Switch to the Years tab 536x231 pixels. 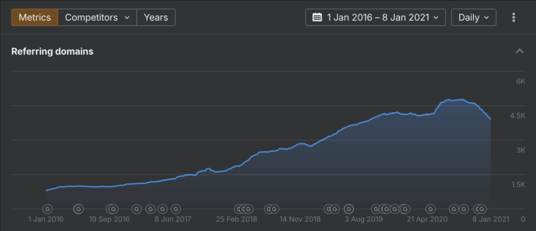156,17
